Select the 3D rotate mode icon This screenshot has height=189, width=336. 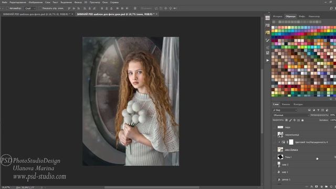(x=156, y=8)
